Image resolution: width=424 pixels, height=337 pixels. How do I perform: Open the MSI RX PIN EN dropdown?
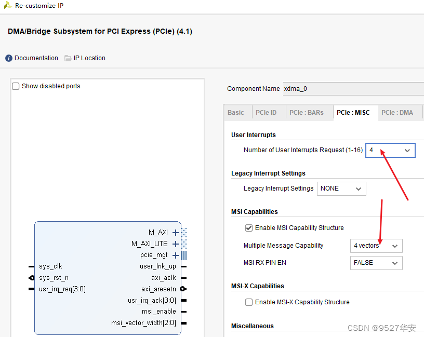pyautogui.click(x=376, y=263)
